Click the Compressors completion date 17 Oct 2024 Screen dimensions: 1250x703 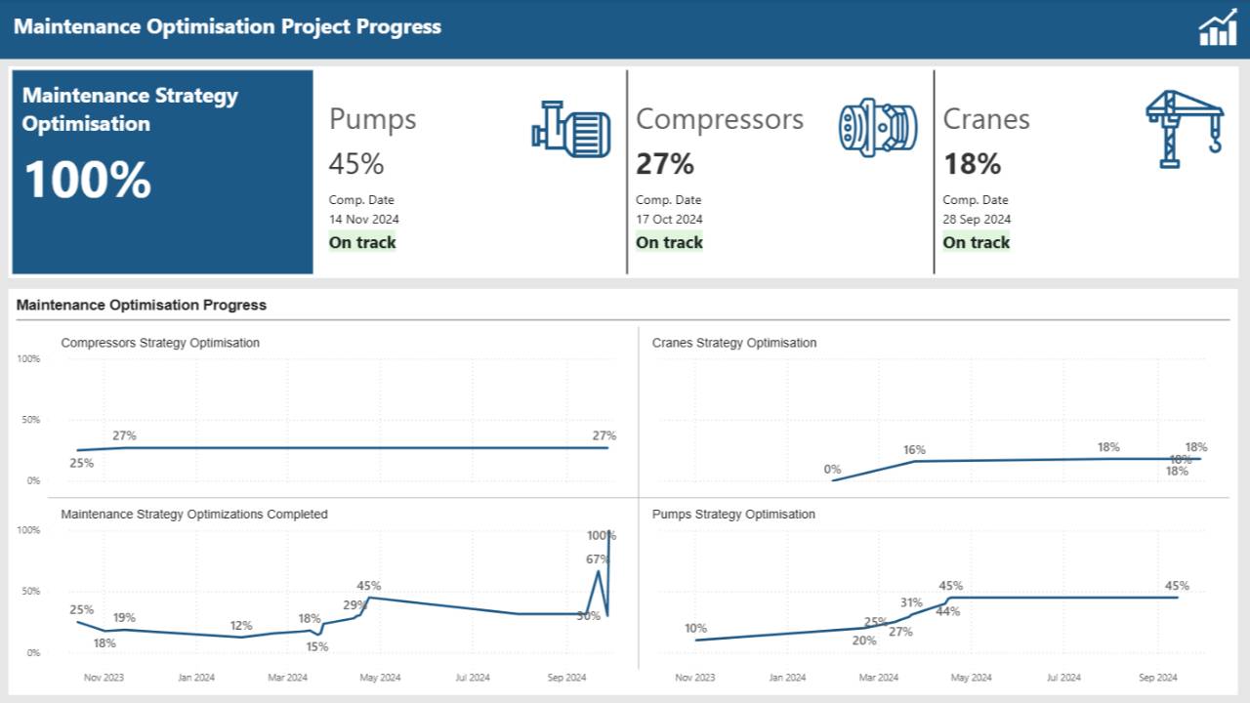coord(669,219)
